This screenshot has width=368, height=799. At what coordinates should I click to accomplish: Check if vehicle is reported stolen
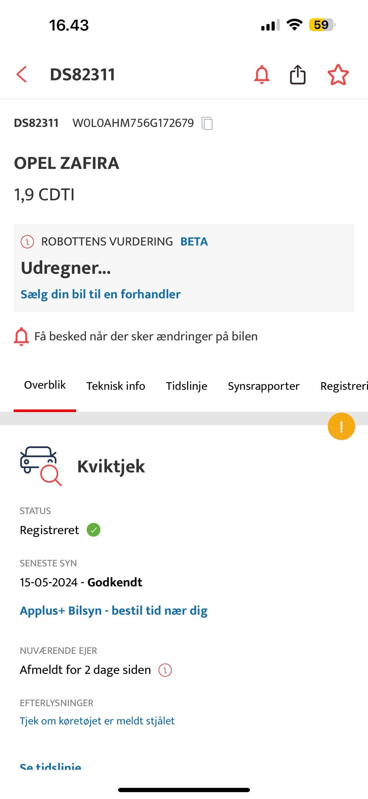click(97, 721)
